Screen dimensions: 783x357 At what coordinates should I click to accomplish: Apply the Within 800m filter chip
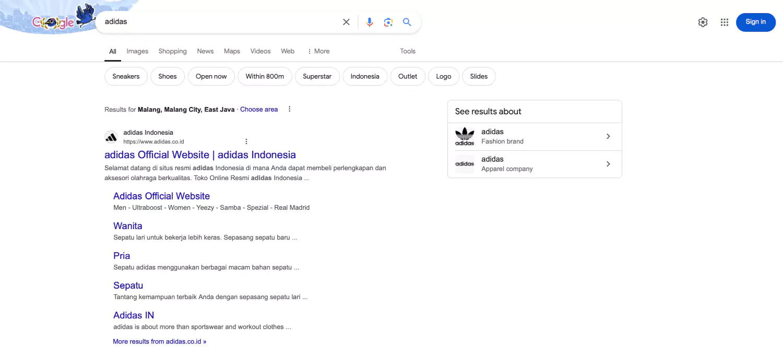tap(265, 76)
